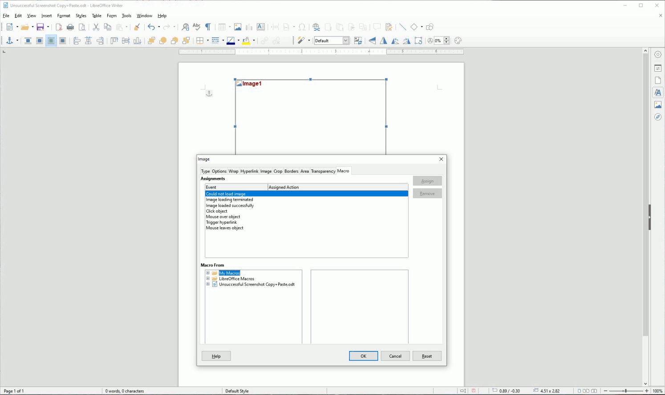665x395 pixels.
Task: Click the Cancel button
Action: (395, 356)
